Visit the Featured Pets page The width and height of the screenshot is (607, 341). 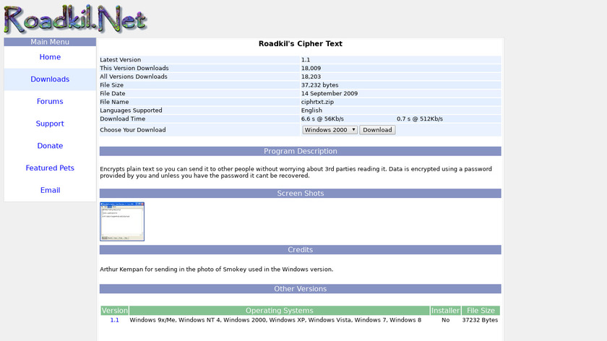[50, 168]
